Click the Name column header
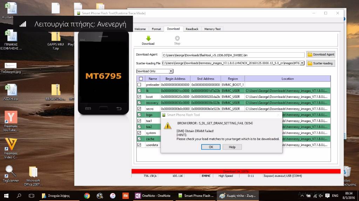Viewport: 359px width, 201px height. pyautogui.click(x=153, y=79)
